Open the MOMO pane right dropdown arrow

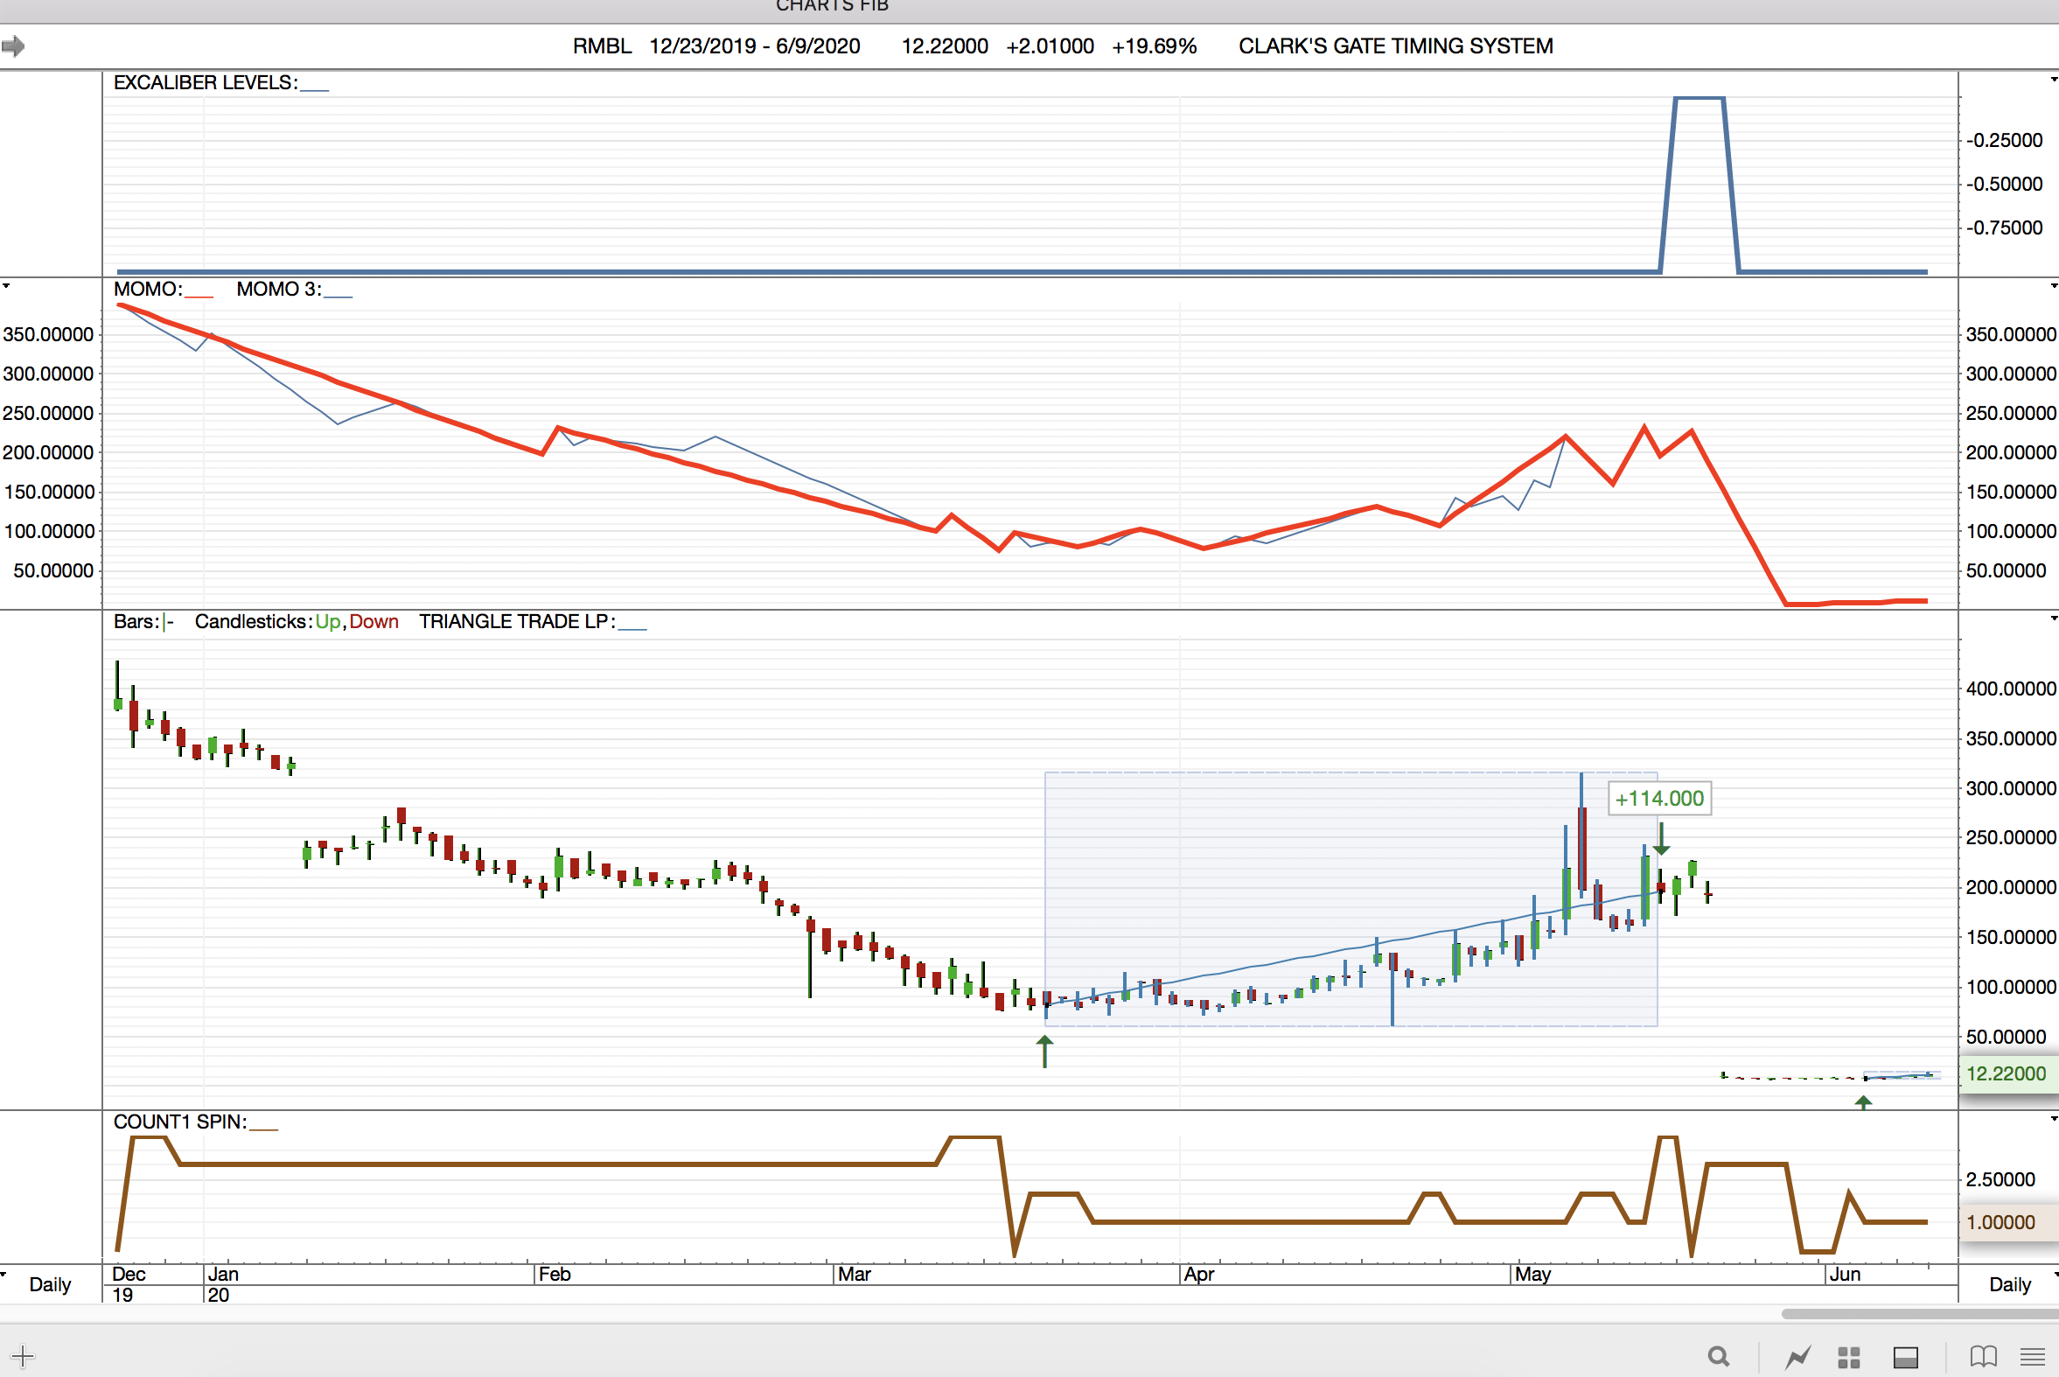click(2053, 286)
